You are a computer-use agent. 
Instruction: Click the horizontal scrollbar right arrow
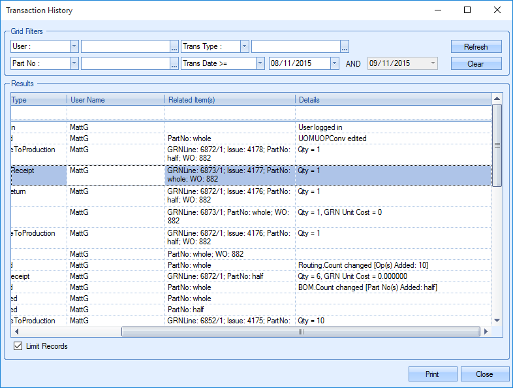tap(485, 332)
